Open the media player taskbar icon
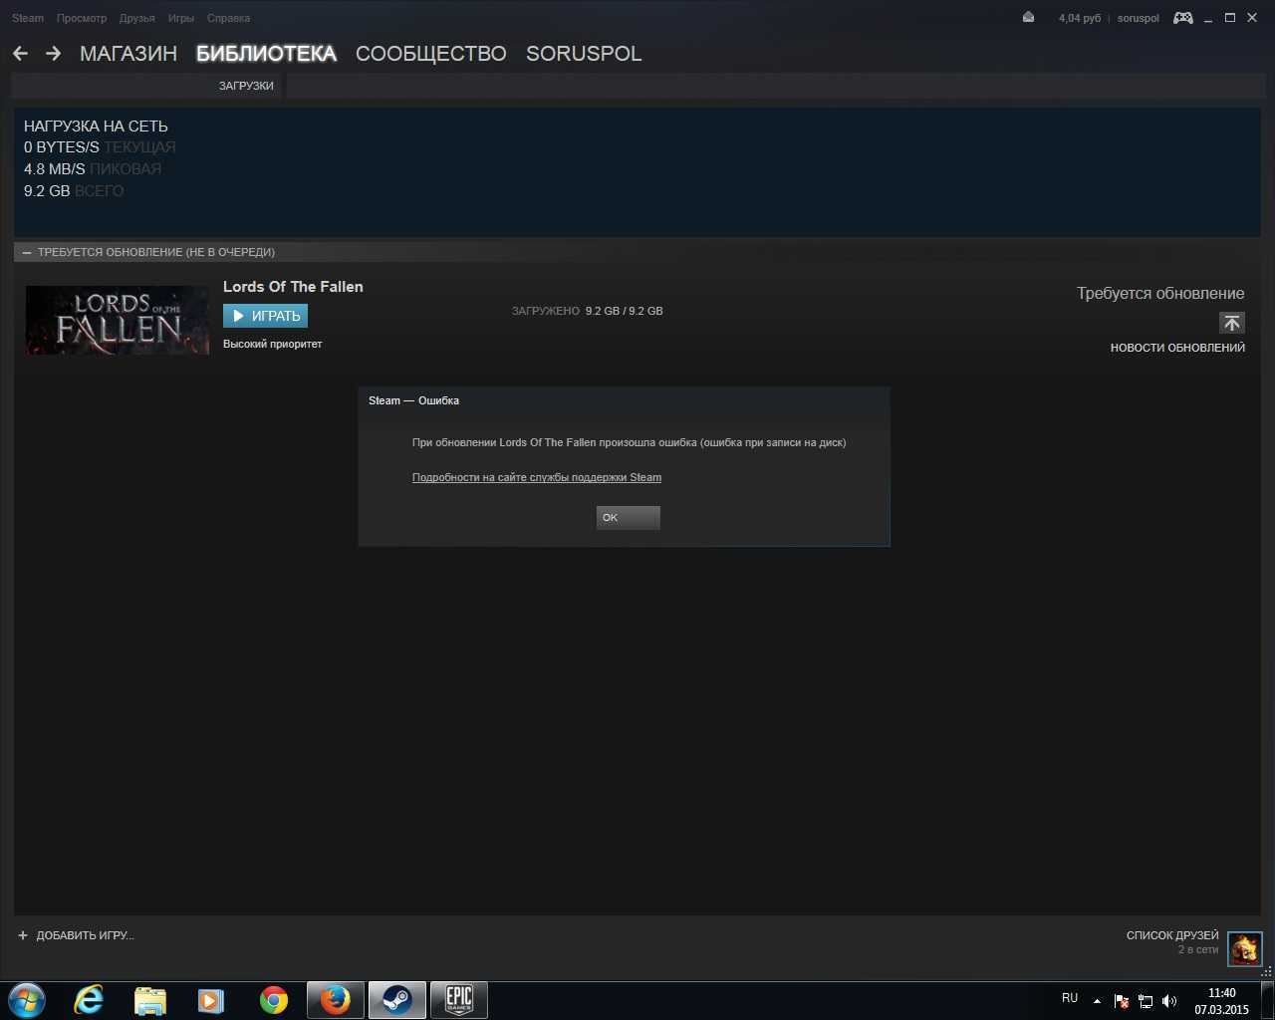This screenshot has width=1275, height=1020. 211,1000
